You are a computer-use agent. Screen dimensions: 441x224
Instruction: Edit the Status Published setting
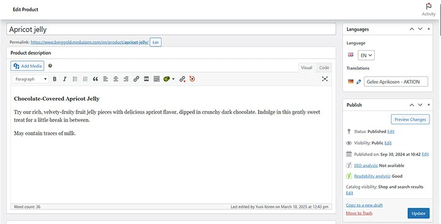[x=391, y=131]
